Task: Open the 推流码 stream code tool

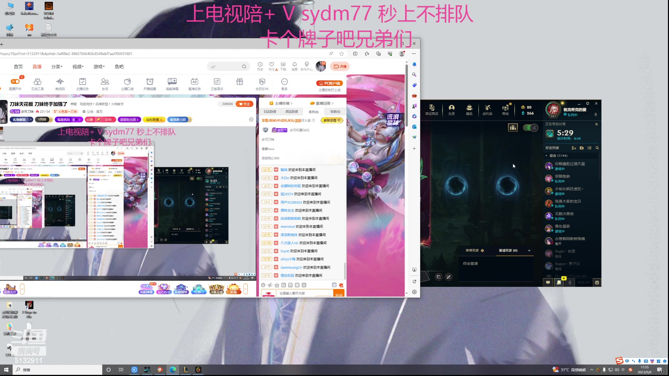Action: click(60, 84)
